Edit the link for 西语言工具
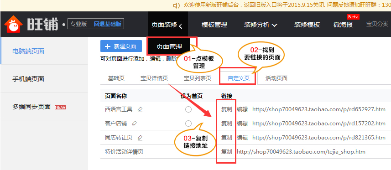 pyautogui.click(x=242, y=109)
